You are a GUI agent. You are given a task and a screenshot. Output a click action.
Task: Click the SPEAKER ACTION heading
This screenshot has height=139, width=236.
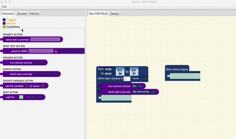13,58
